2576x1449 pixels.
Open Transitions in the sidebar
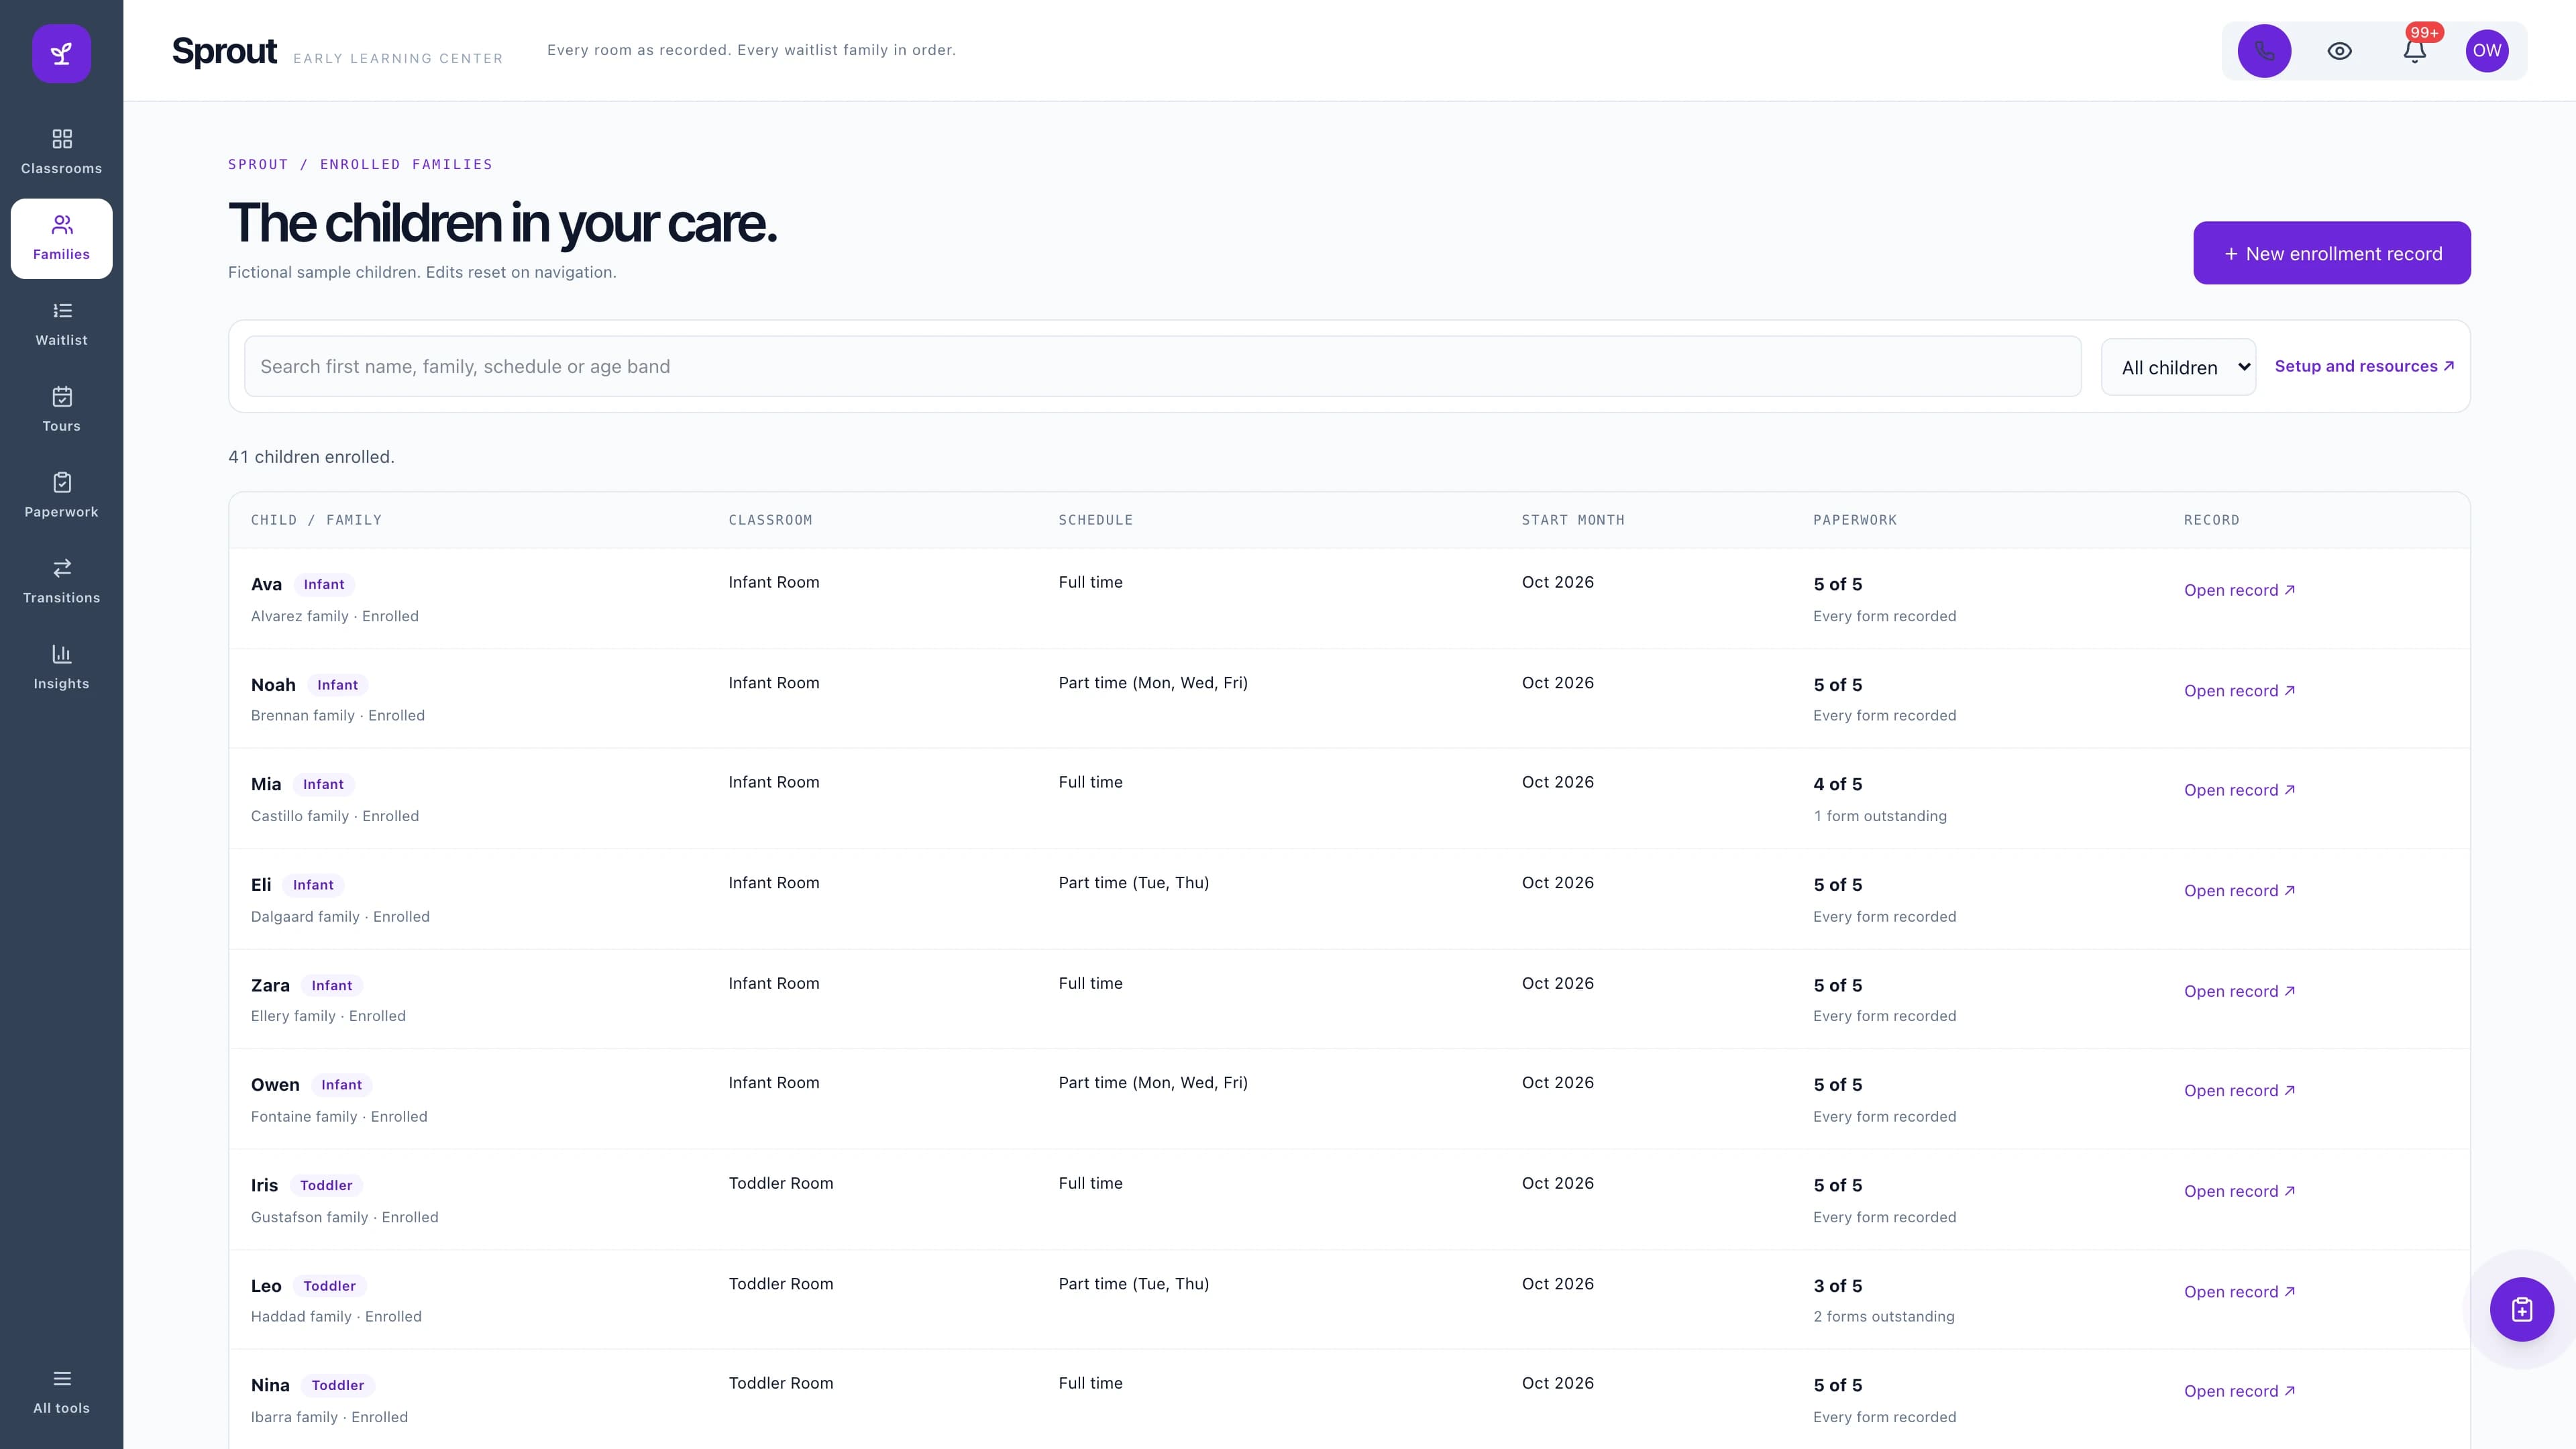(x=61, y=582)
